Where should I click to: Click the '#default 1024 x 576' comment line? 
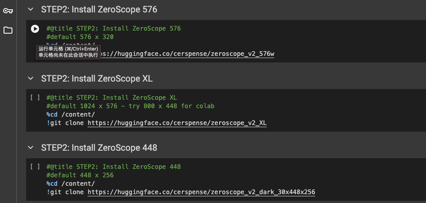point(131,106)
